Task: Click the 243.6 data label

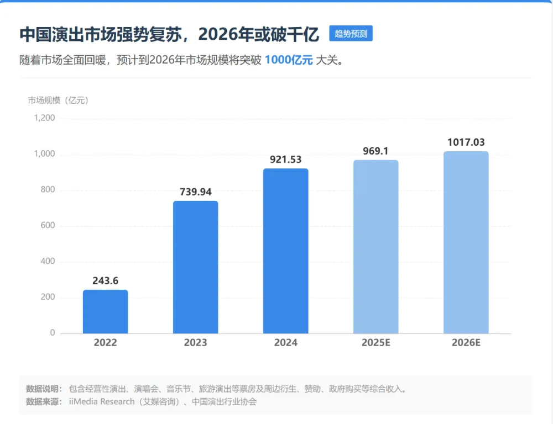Action: pyautogui.click(x=106, y=280)
